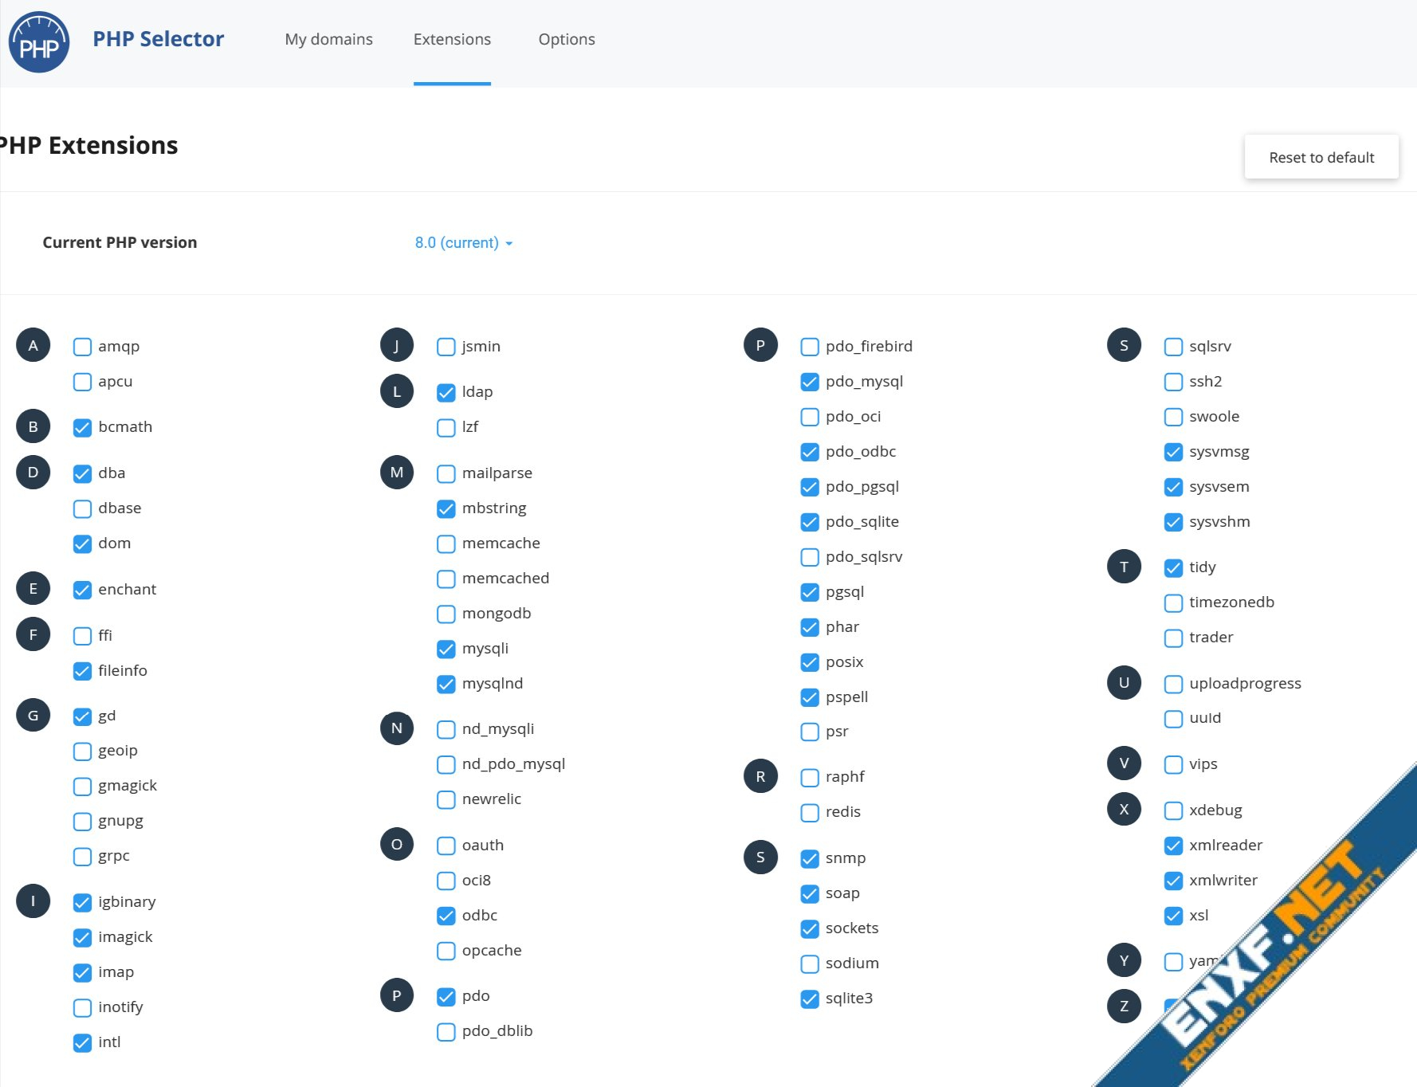Screen dimensions: 1417x1087
Task: Enable the redis extension checkbox
Action: [x=810, y=812]
